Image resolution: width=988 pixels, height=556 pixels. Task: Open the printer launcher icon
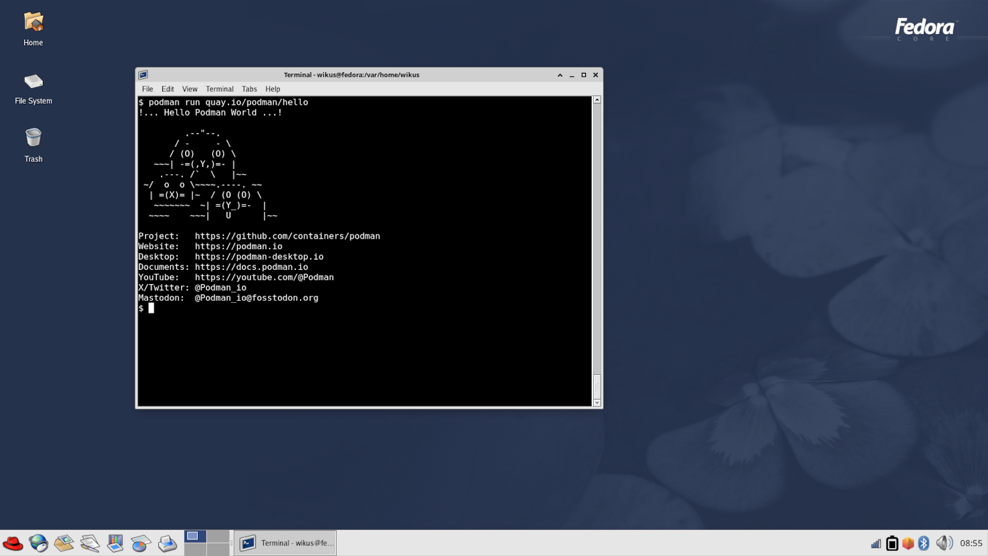[167, 543]
